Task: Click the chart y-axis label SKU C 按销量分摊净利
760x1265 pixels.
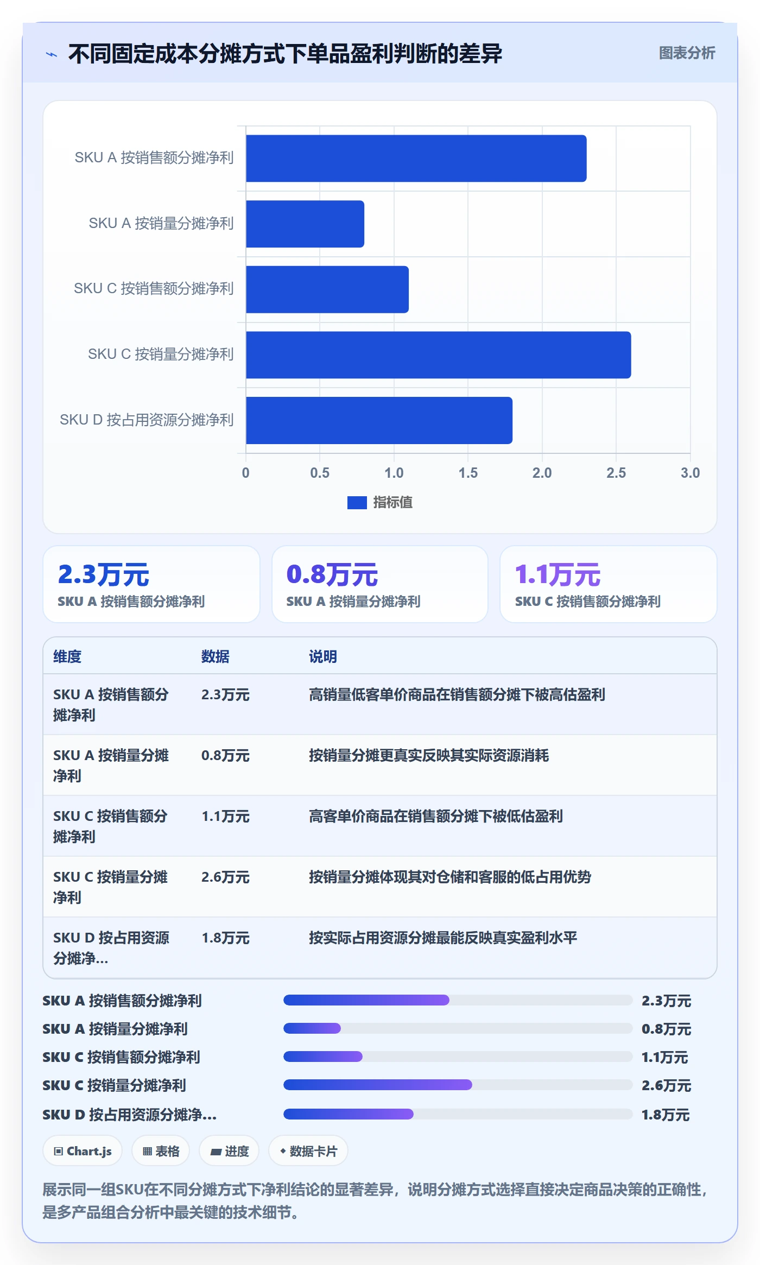Action: [161, 355]
